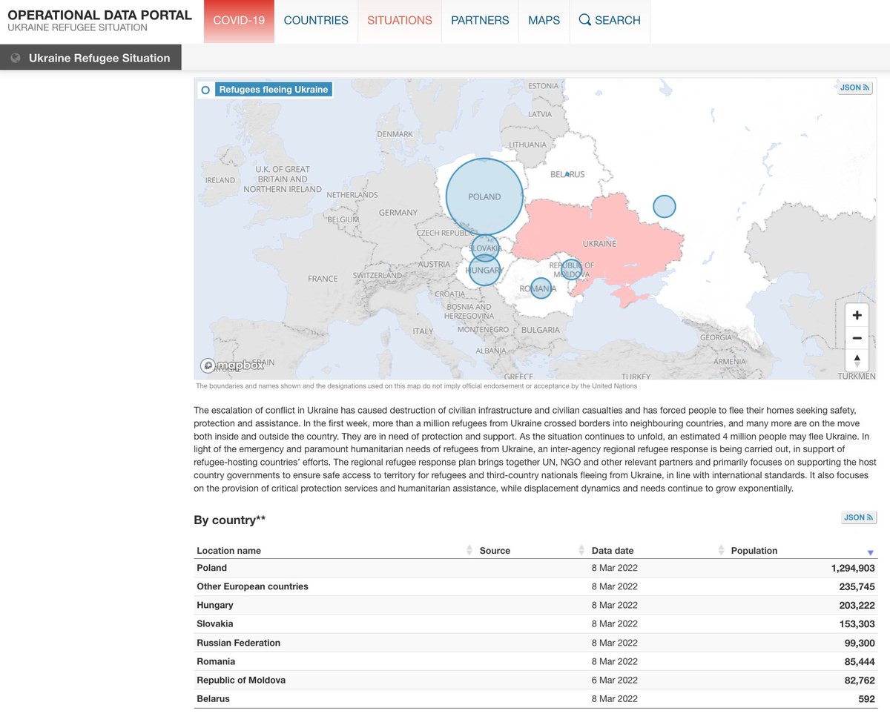Click the GERMANY label on the map

[398, 213]
